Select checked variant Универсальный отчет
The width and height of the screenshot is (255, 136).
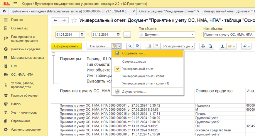148,69
